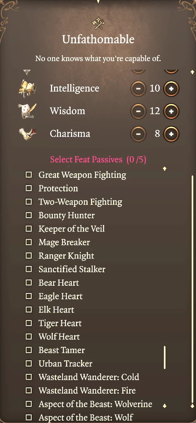Click the crossed axes class icon
This screenshot has width=196, height=423.
[x=98, y=23]
